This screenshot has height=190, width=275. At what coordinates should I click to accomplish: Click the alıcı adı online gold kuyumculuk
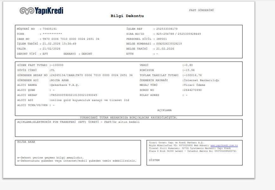[x=90, y=100]
